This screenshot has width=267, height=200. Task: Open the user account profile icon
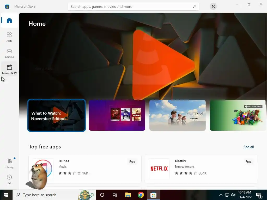coord(213,7)
